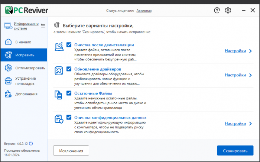Click the Сканировать button
Image resolution: width=260 pixels, height=162 pixels.
click(235, 151)
